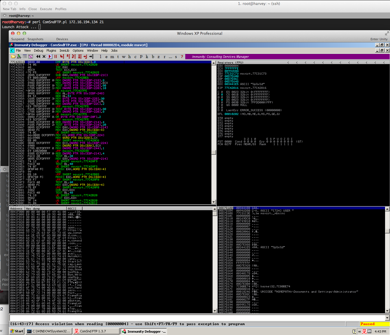Open Memory map with 'm' button
Screen dimensions: 390x335
(x=112, y=57)
